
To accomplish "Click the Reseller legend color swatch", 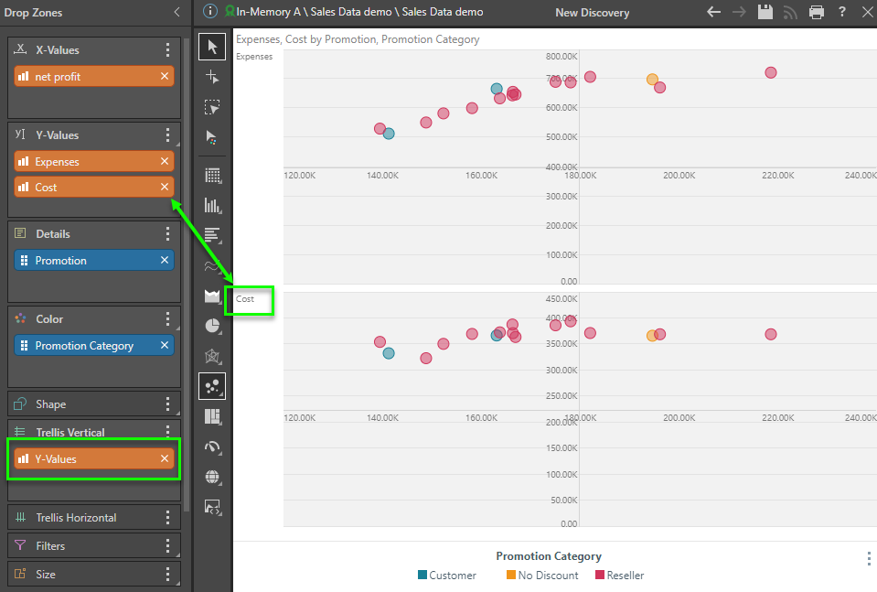I will [600, 576].
